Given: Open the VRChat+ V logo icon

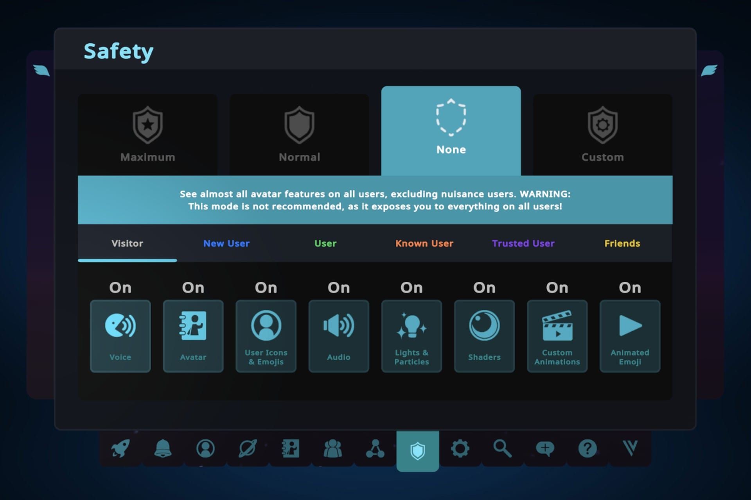Looking at the screenshot, I should point(630,448).
